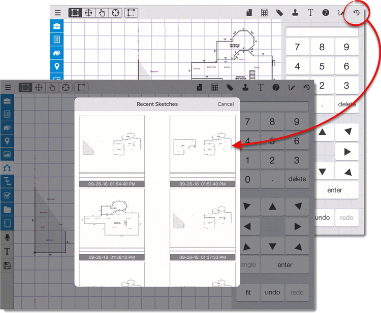Click the tag icon in front window toolbar
381x313 pixels.
pos(230,88)
